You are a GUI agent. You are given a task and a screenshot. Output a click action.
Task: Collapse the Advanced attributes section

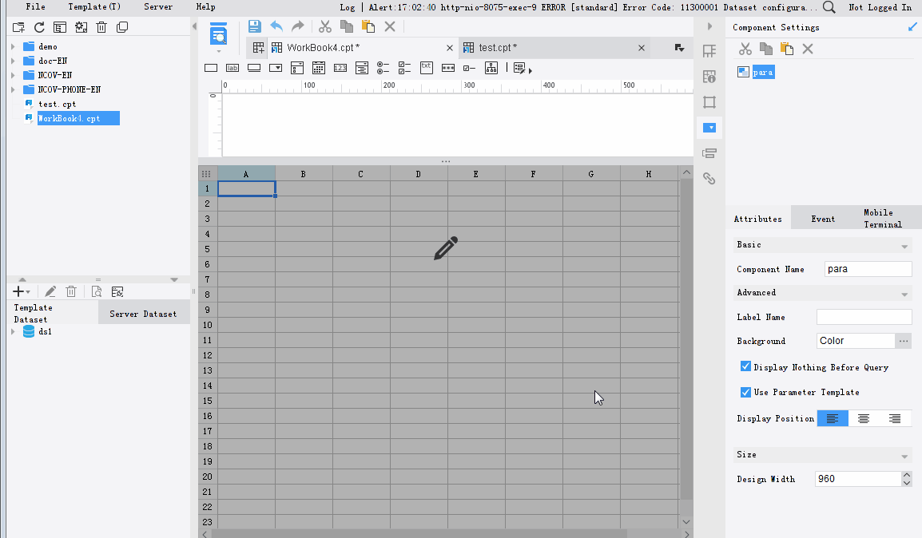905,293
